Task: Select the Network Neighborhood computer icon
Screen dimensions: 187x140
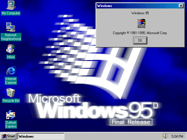Action: click(x=11, y=27)
